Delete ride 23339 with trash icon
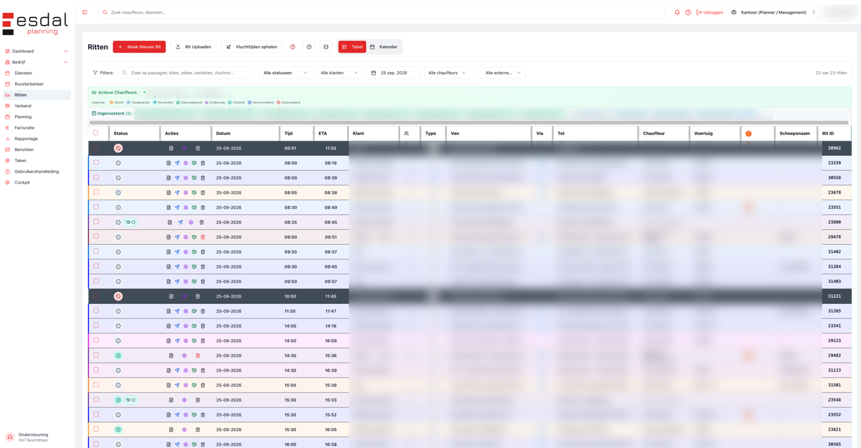 tap(203, 163)
